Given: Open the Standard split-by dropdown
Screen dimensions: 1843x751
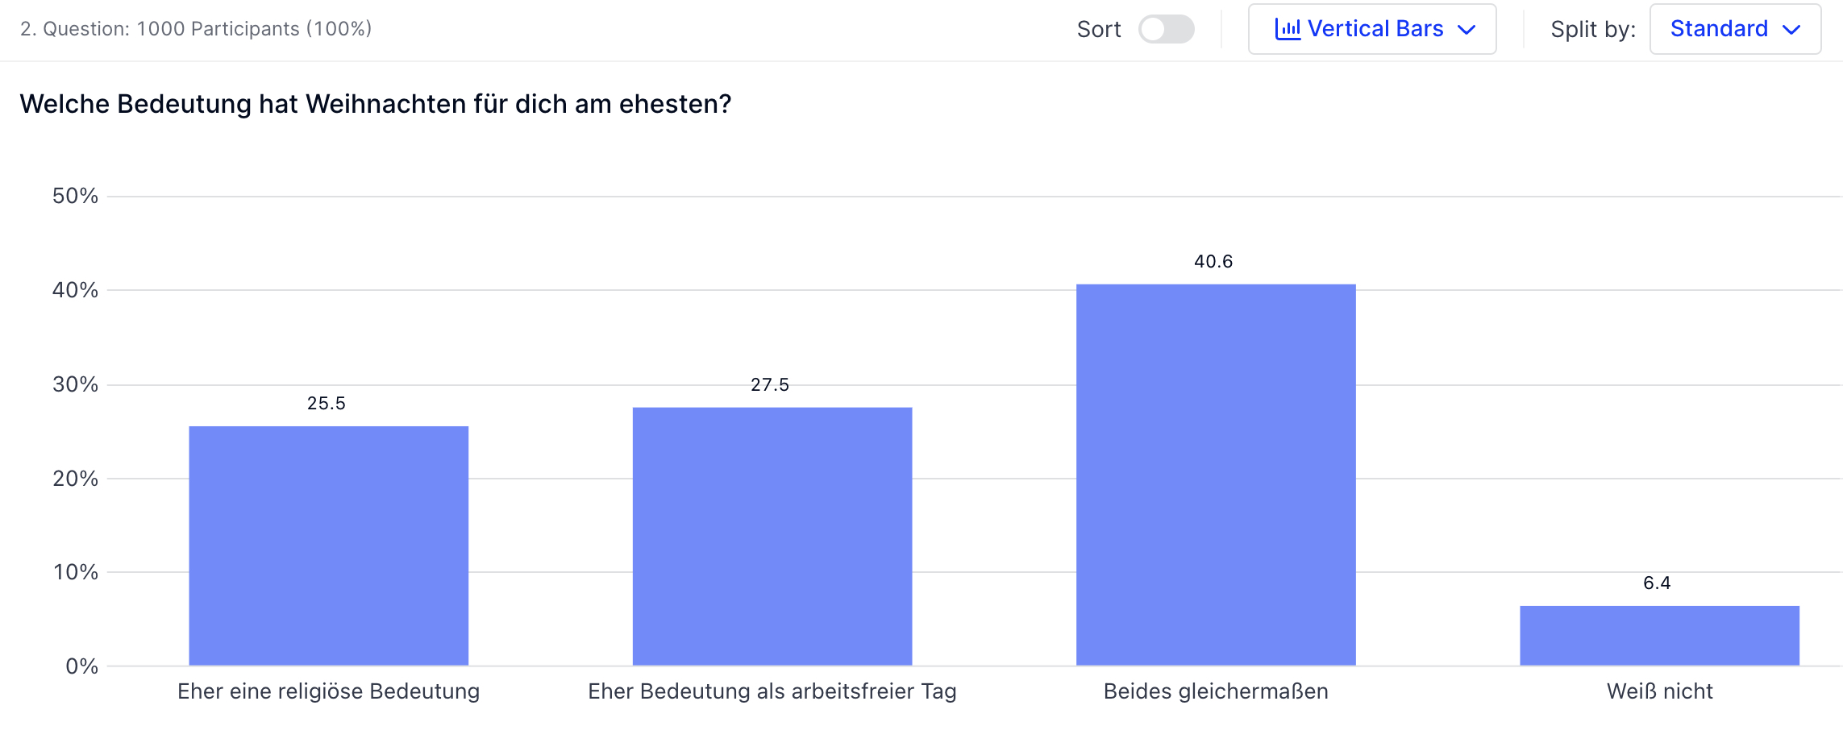Looking at the screenshot, I should point(1734,30).
